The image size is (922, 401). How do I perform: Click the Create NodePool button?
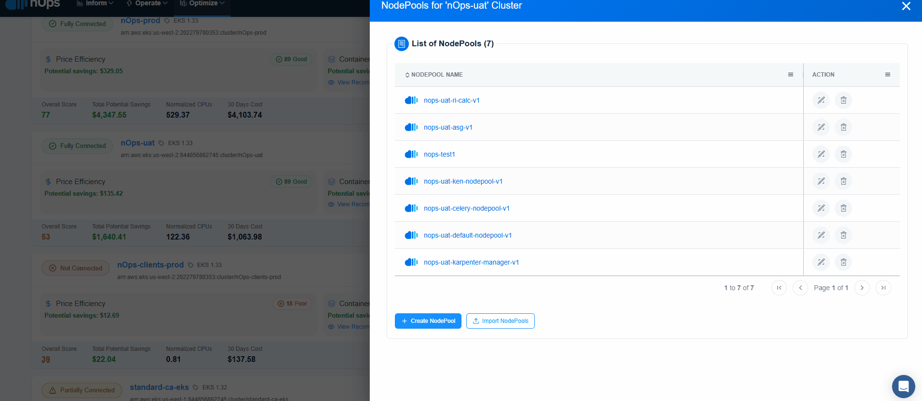[428, 321]
